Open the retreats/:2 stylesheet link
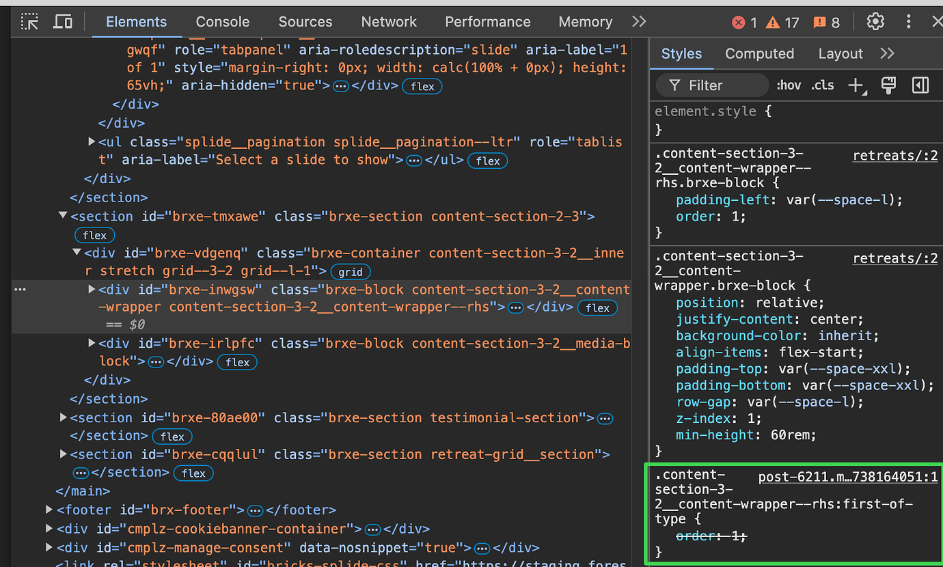This screenshot has width=943, height=567. click(895, 155)
